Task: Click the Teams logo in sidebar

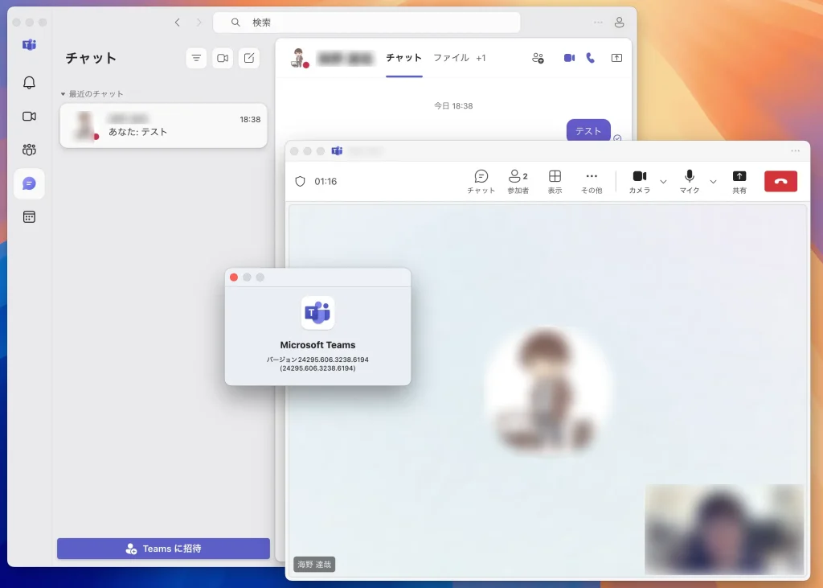Action: click(30, 45)
